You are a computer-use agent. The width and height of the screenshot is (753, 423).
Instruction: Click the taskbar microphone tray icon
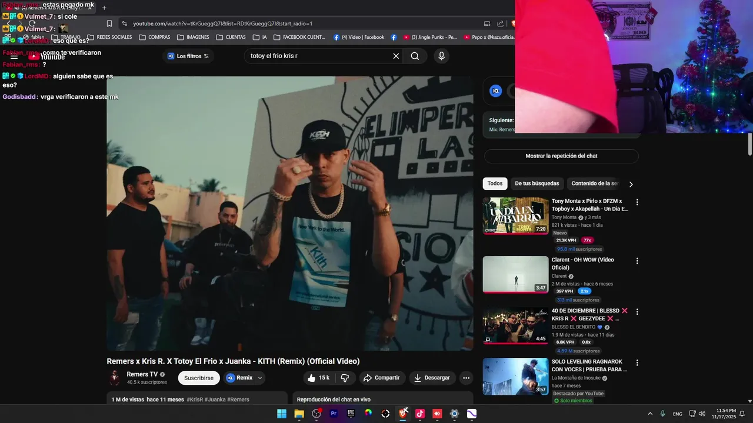click(x=662, y=414)
